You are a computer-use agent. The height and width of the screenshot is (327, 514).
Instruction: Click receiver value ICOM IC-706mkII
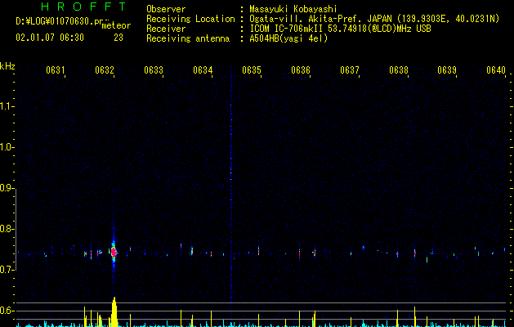pos(287,29)
